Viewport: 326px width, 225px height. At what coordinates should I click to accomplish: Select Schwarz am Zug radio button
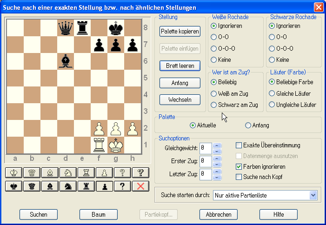coord(214,105)
